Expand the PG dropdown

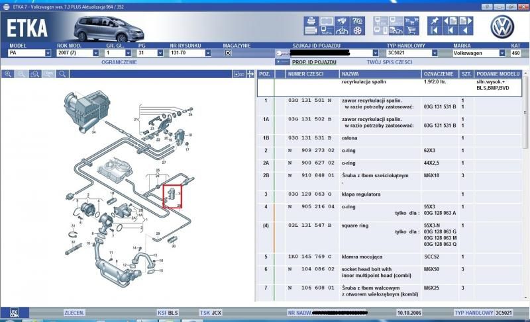(x=160, y=53)
